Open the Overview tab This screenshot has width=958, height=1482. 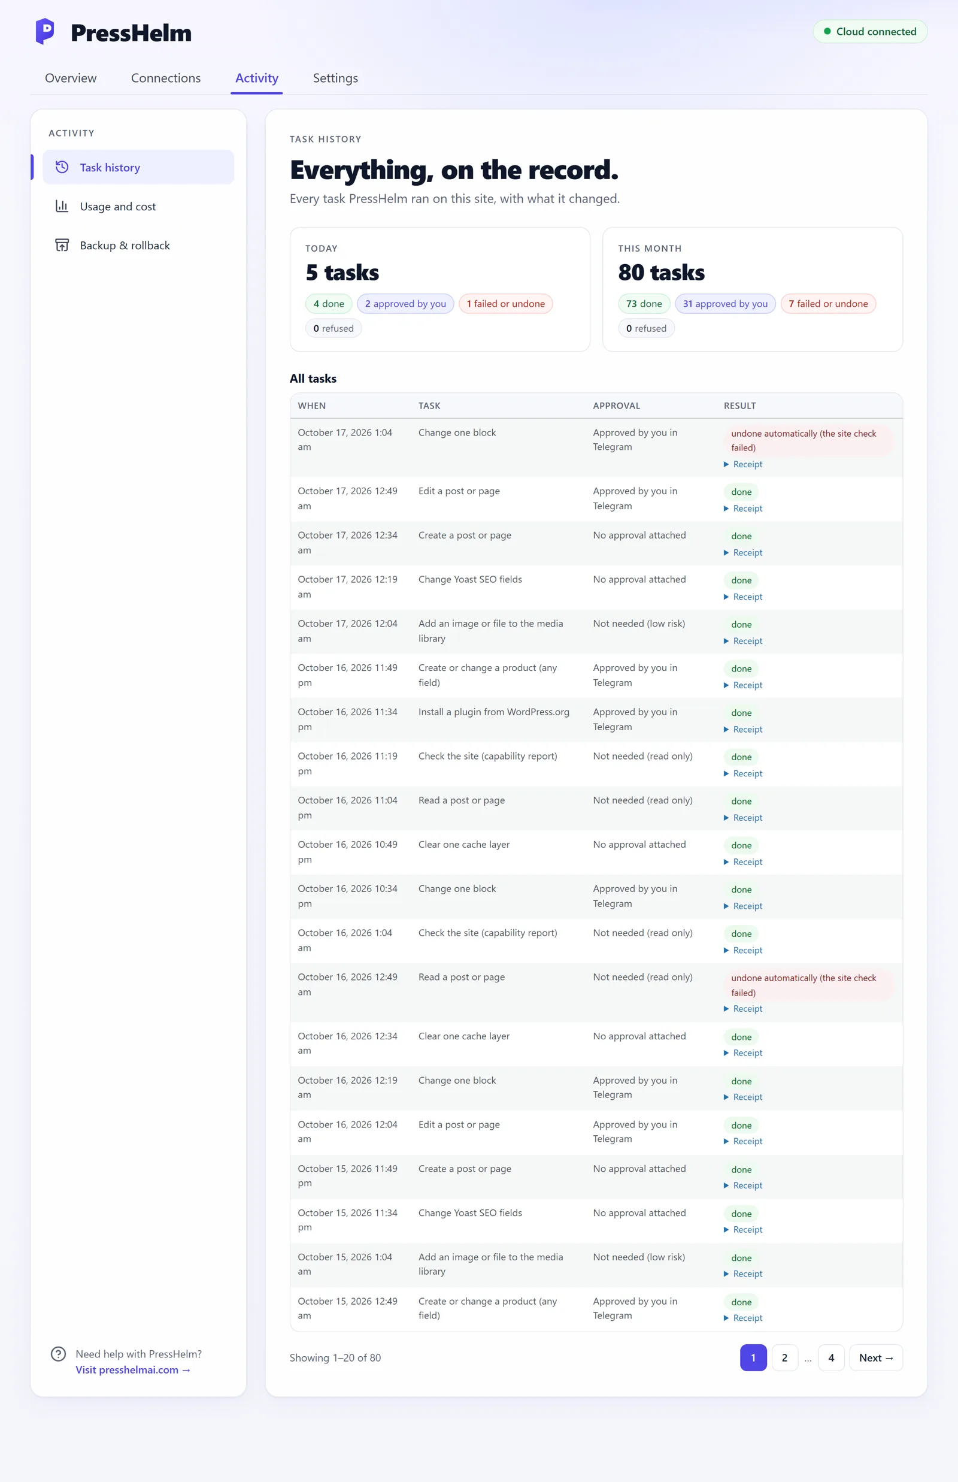tap(71, 78)
